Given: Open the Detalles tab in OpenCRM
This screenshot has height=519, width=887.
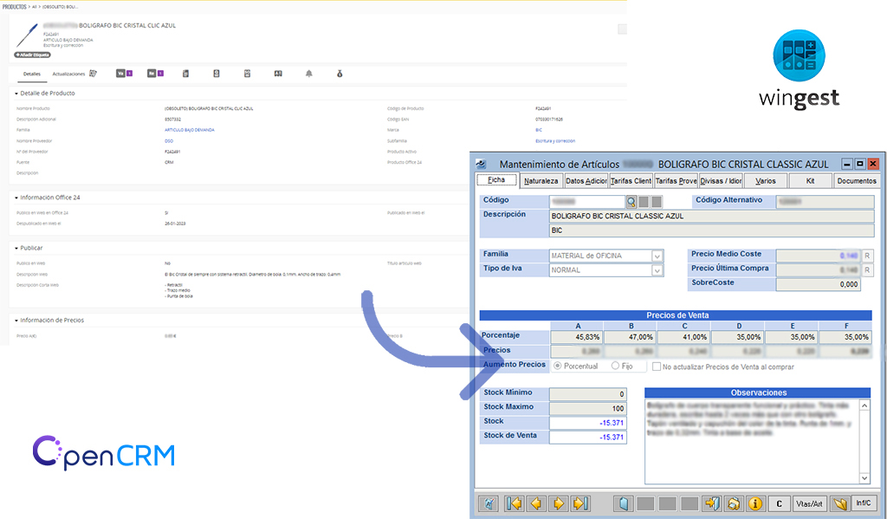Looking at the screenshot, I should tap(32, 75).
